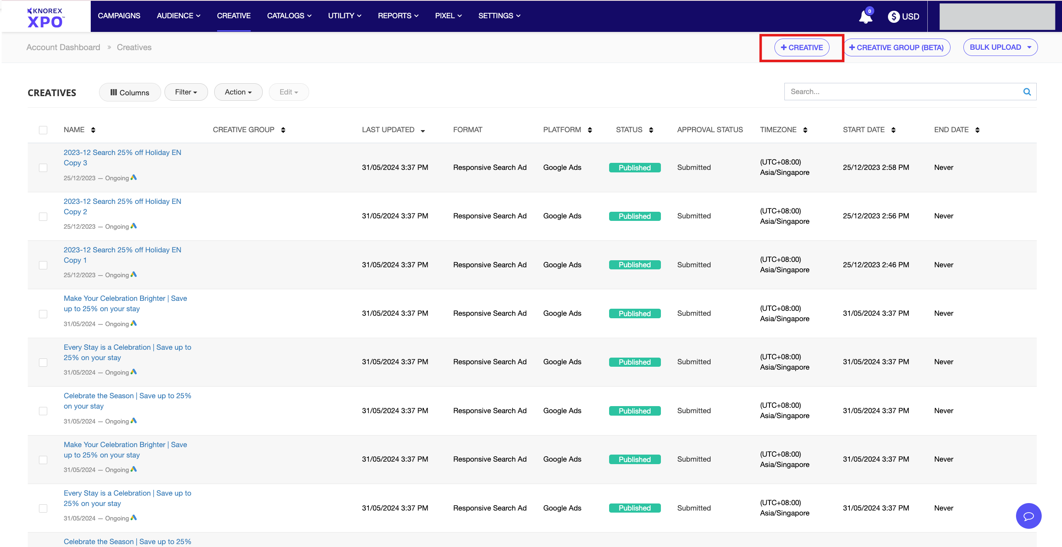
Task: Toggle the select-all header checkbox
Action: (x=43, y=130)
